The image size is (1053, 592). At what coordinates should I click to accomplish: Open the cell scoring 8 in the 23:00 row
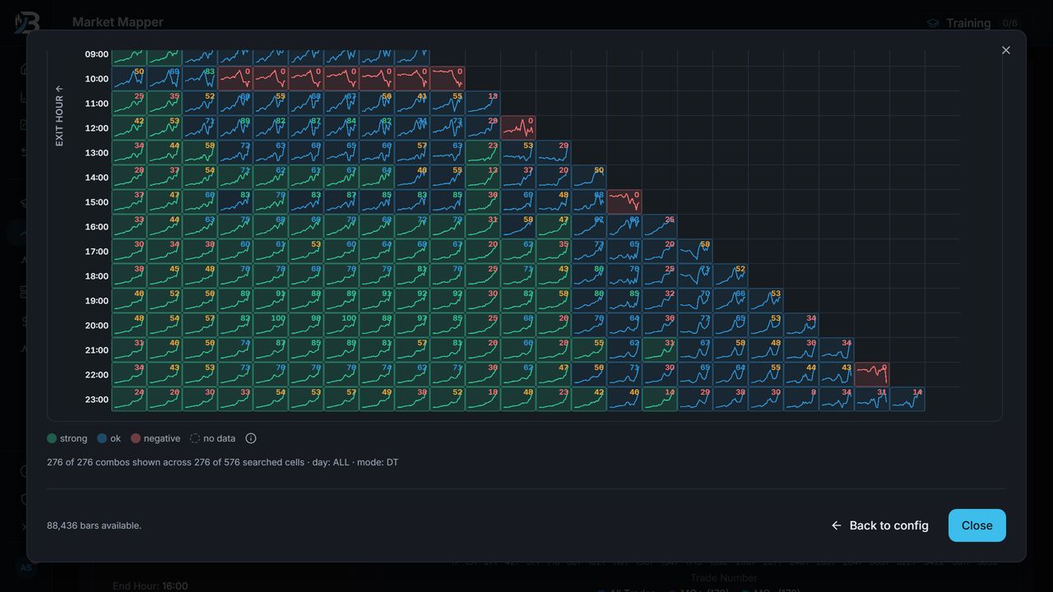(x=801, y=399)
